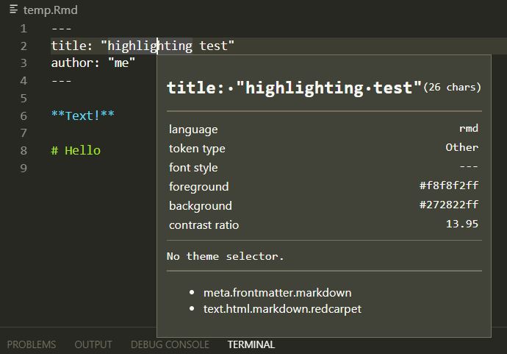Click the closing '---' on line 4
The height and width of the screenshot is (354, 507).
coord(62,81)
